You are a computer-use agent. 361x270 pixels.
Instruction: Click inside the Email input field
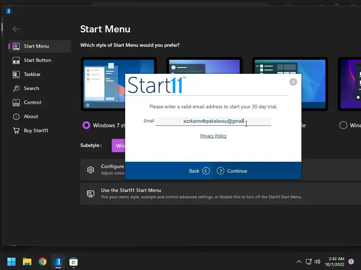pos(213,121)
